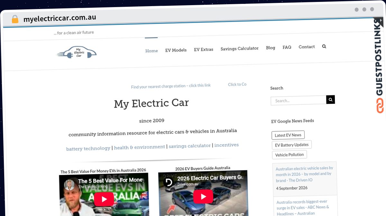The width and height of the screenshot is (386, 216).
Task: Click the padlock icon in address bar
Action: click(x=15, y=19)
